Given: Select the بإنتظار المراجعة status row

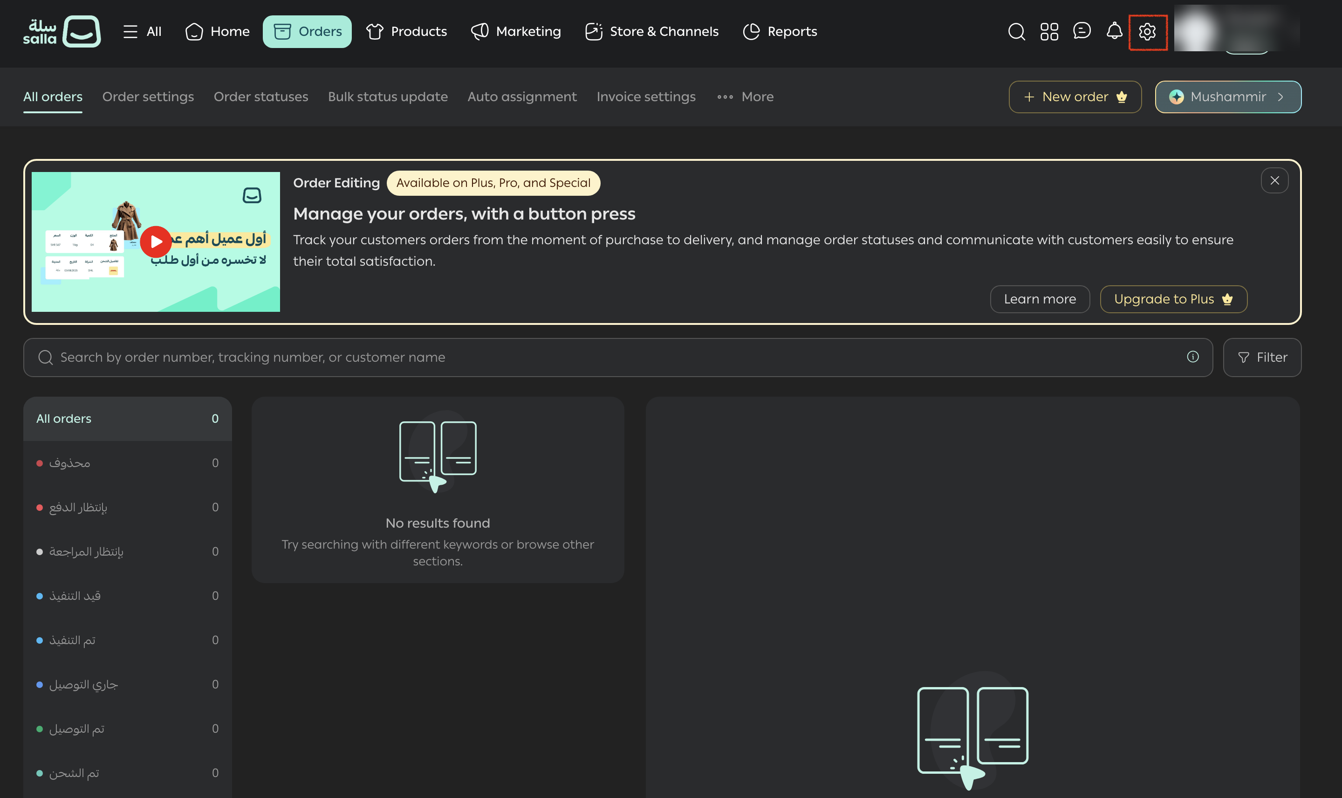Looking at the screenshot, I should [127, 552].
